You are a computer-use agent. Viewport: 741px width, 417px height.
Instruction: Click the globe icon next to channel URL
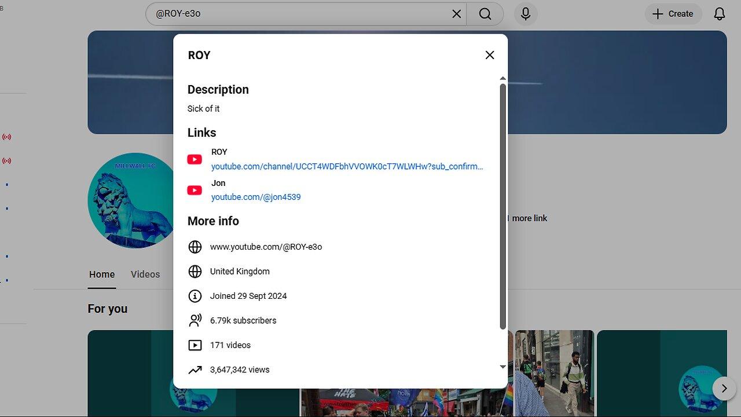click(x=195, y=247)
